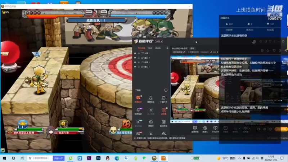Add a 摄像头 camera source
The image size is (288, 162).
tap(205, 129)
